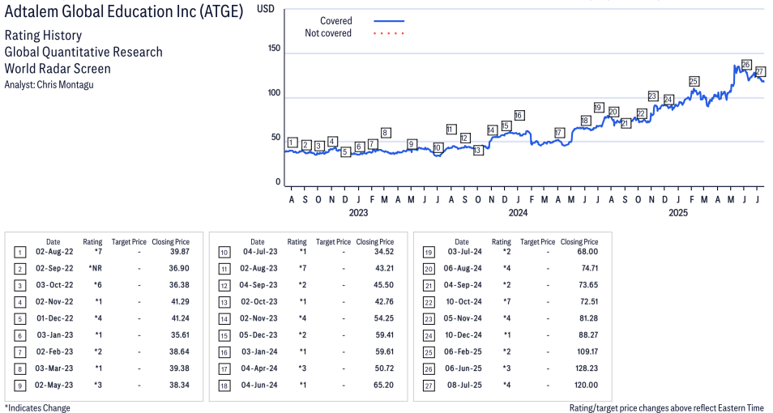Viewport: 773px width, 413px height.
Task: Click the Global Quantitative Research heading
Action: tap(83, 52)
